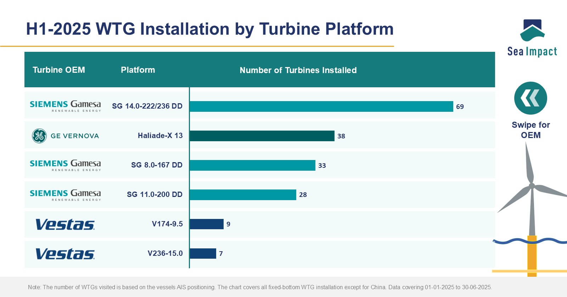Viewport: 567px width, 297px height.
Task: Click the Vestas logo beside V236-15.0
Action: pyautogui.click(x=65, y=254)
